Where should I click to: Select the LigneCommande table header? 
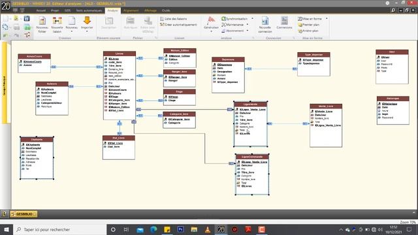coord(252,157)
